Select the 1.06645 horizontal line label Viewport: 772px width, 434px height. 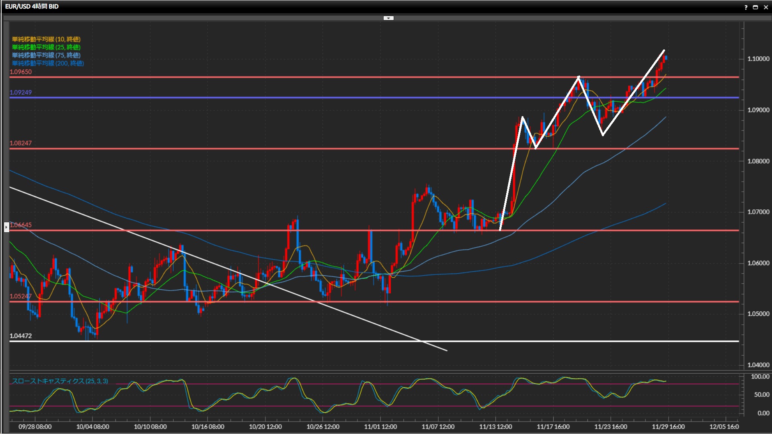click(21, 225)
